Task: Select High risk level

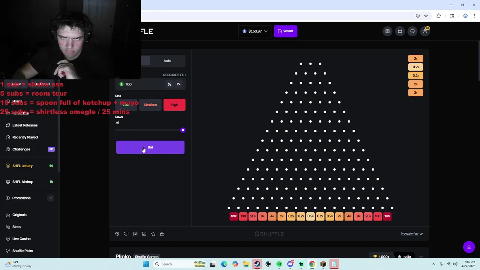Action: tap(174, 105)
